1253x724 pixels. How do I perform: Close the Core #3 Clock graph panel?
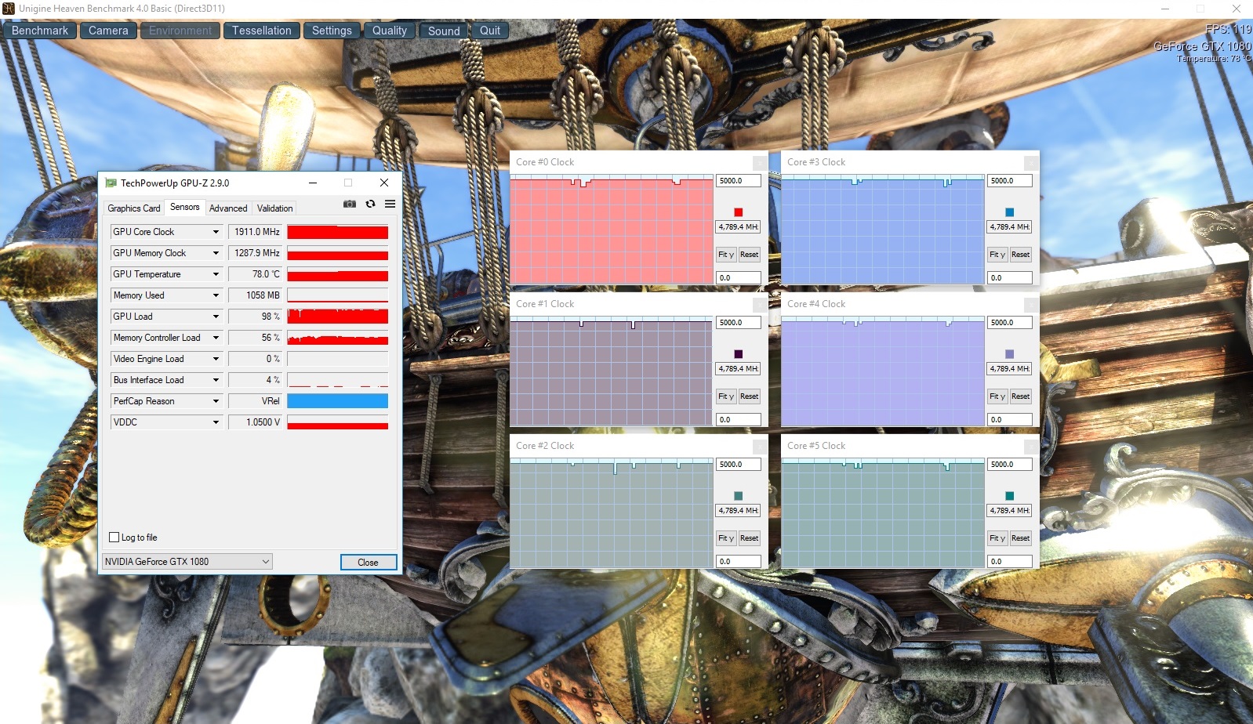(1031, 163)
